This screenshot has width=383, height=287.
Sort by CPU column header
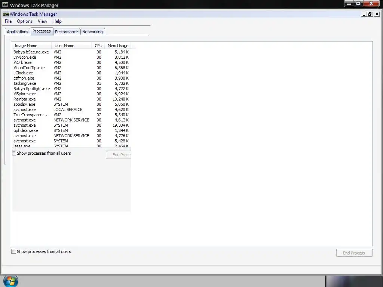[x=98, y=46]
